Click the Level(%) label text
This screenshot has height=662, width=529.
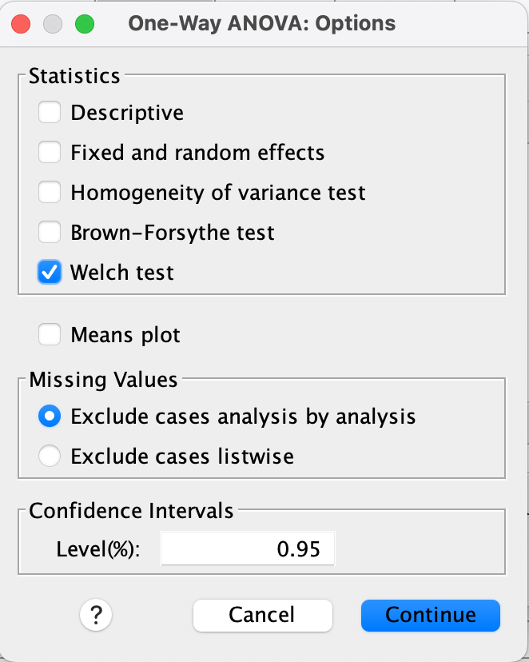pyautogui.click(x=98, y=549)
